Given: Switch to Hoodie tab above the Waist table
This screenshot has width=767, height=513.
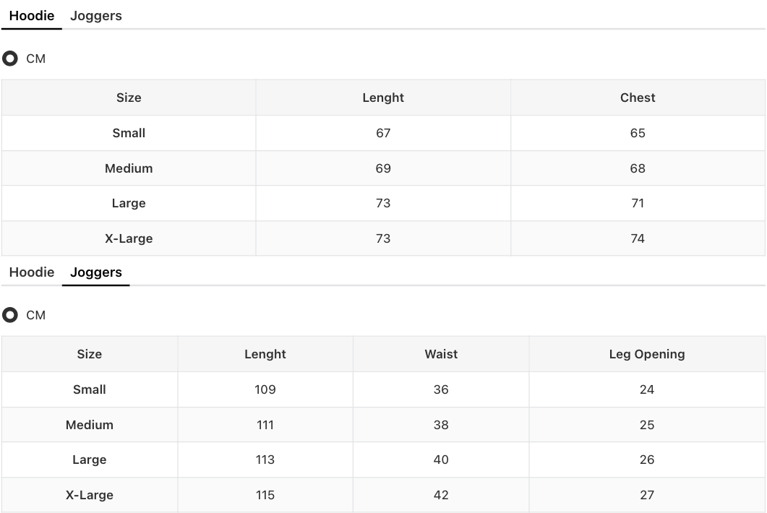Looking at the screenshot, I should coord(32,272).
